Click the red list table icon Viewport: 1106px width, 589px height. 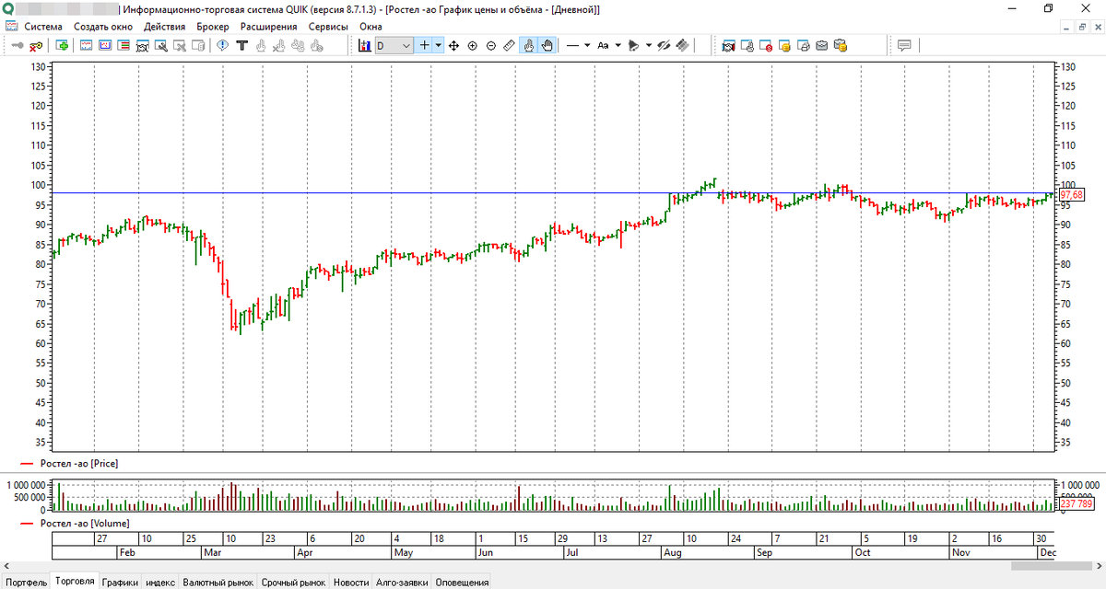(123, 45)
